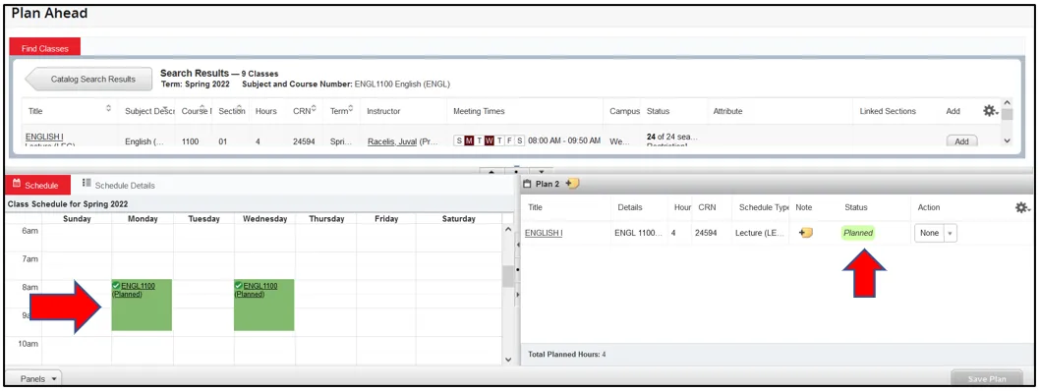Click the schedule calendar scroll-up arrow

point(509,229)
